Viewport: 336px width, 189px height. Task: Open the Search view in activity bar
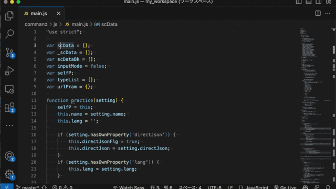(9, 34)
